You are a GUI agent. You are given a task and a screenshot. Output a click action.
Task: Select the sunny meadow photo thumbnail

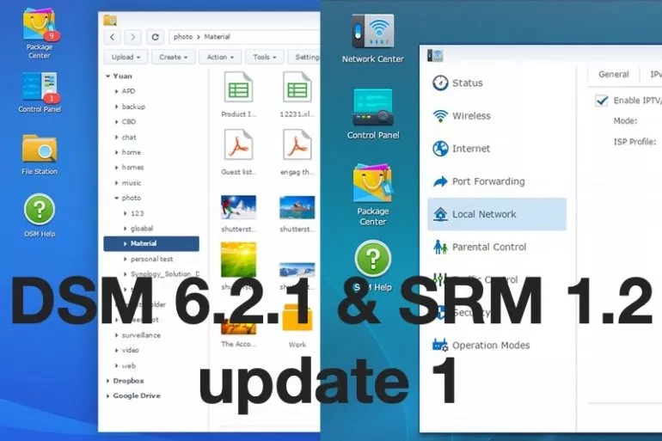coord(238,260)
